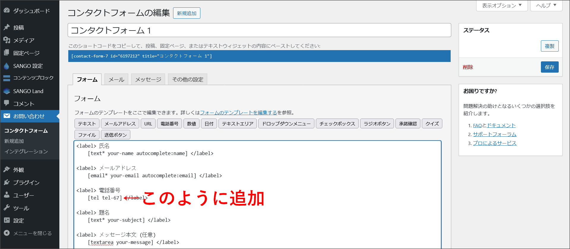Screen dimensions: 570x249
Task: Collapse the menu with メニューを閉じる
Action: pyautogui.click(x=32, y=233)
